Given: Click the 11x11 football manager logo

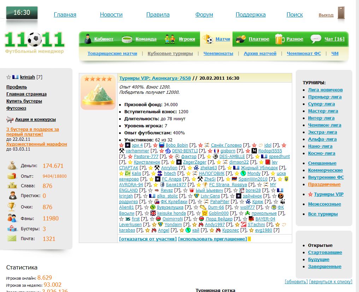Looking at the screenshot, I should pyautogui.click(x=34, y=42).
